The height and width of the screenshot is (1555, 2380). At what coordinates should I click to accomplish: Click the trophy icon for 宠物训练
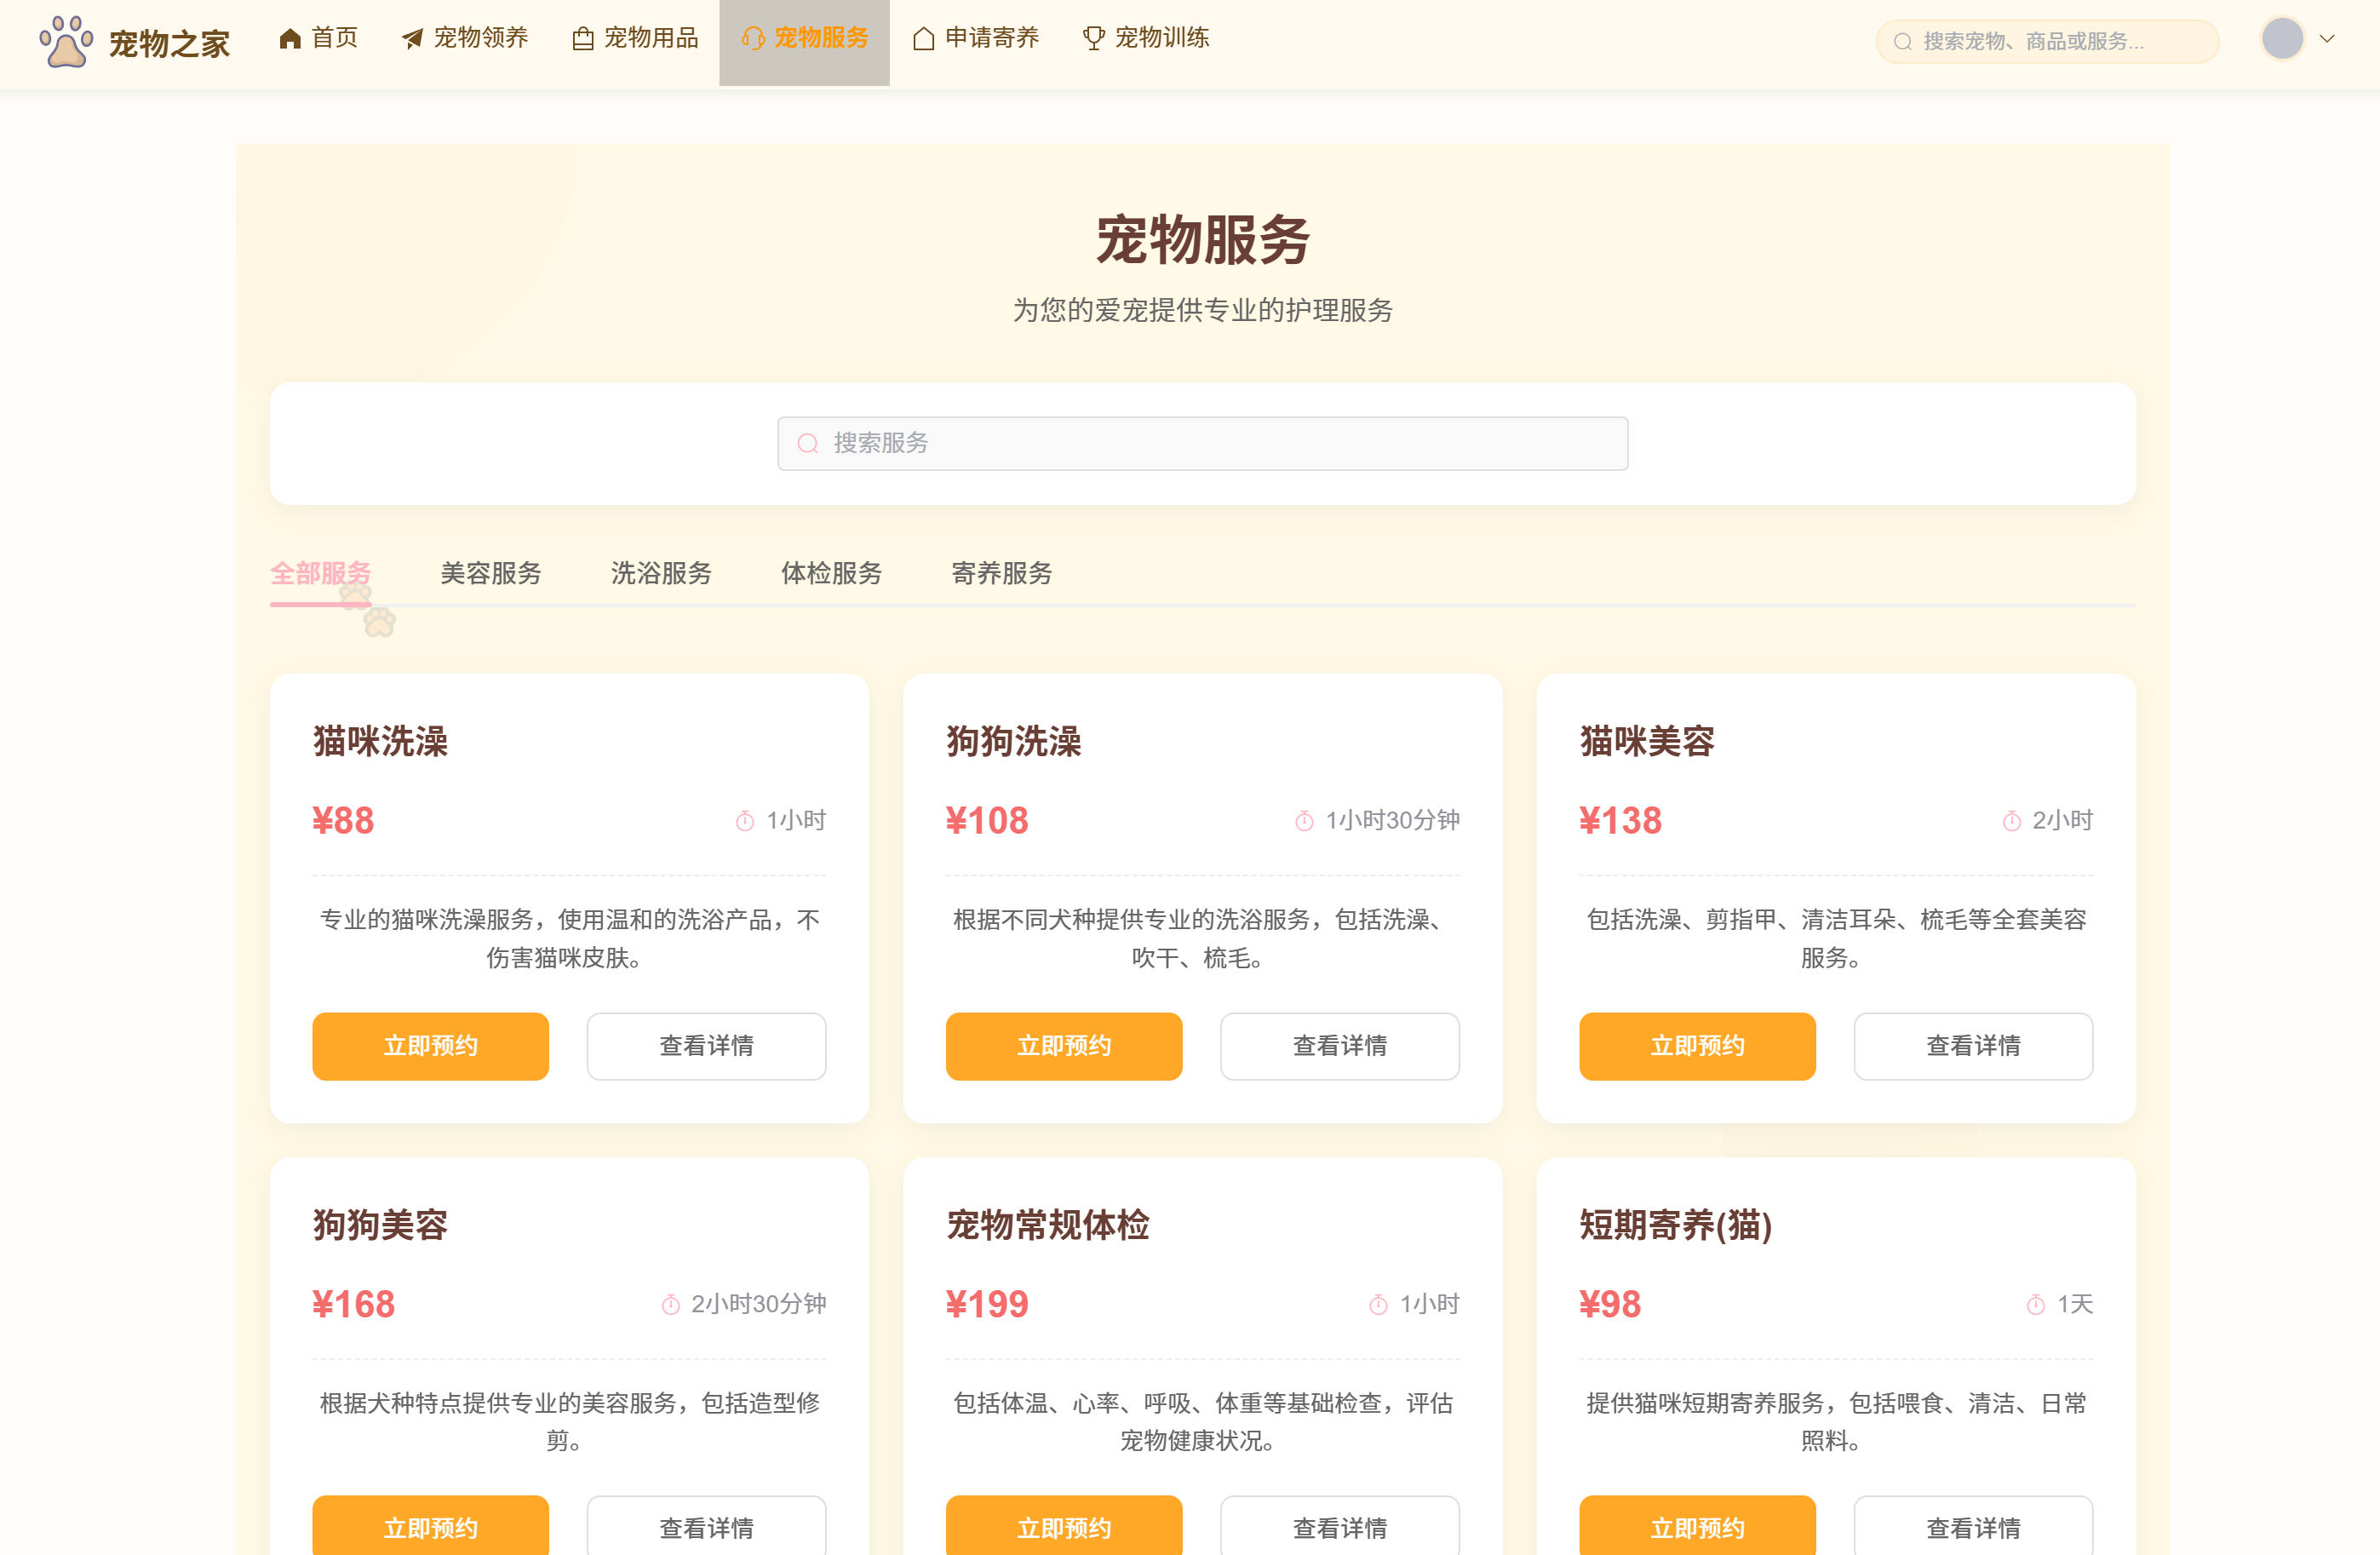click(1094, 39)
